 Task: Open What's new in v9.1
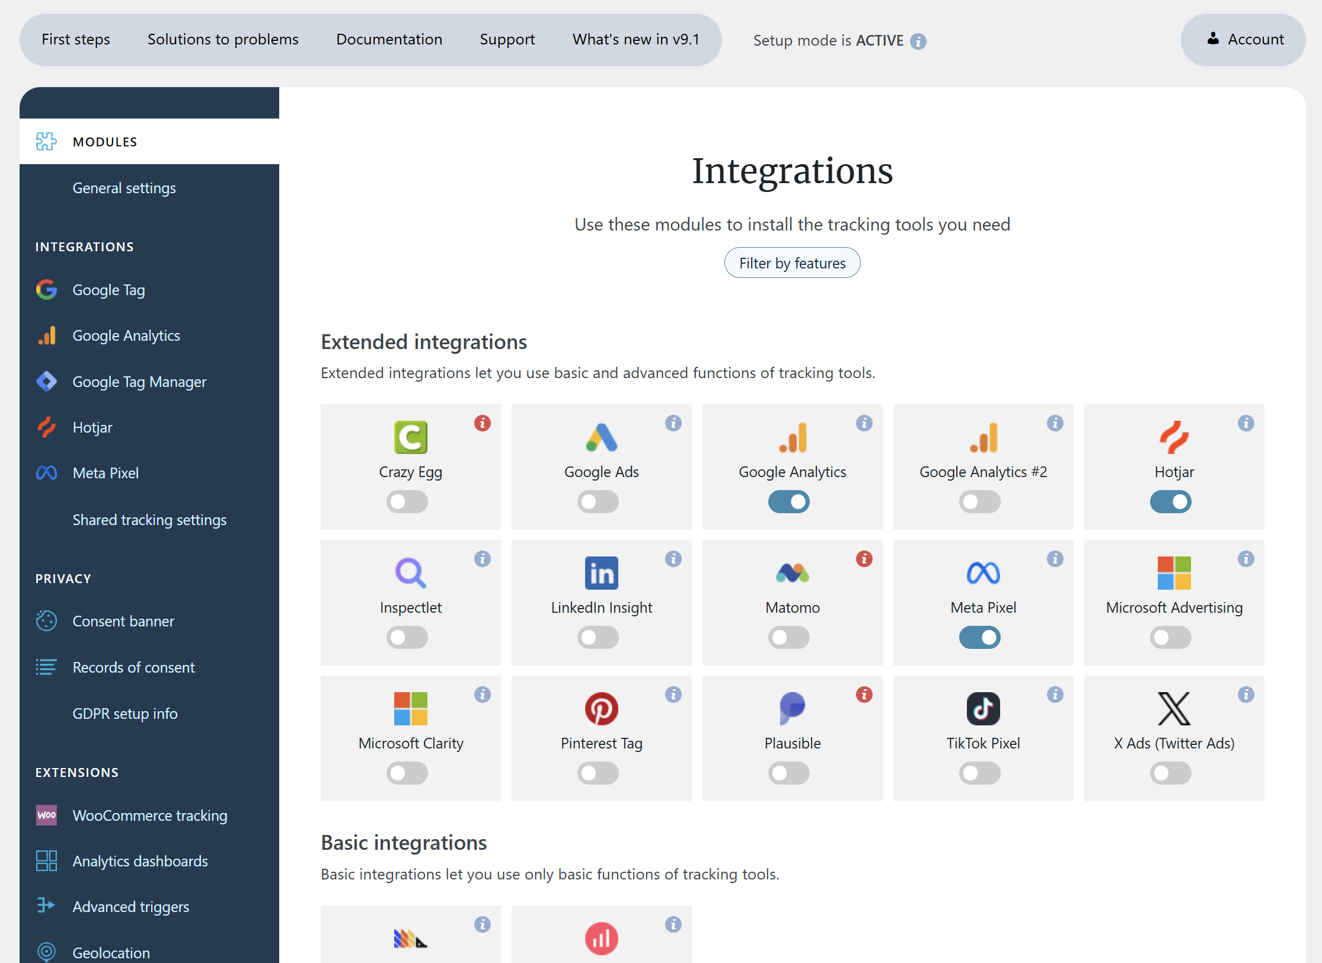(636, 39)
